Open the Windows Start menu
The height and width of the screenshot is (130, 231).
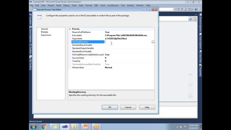tap(34, 127)
